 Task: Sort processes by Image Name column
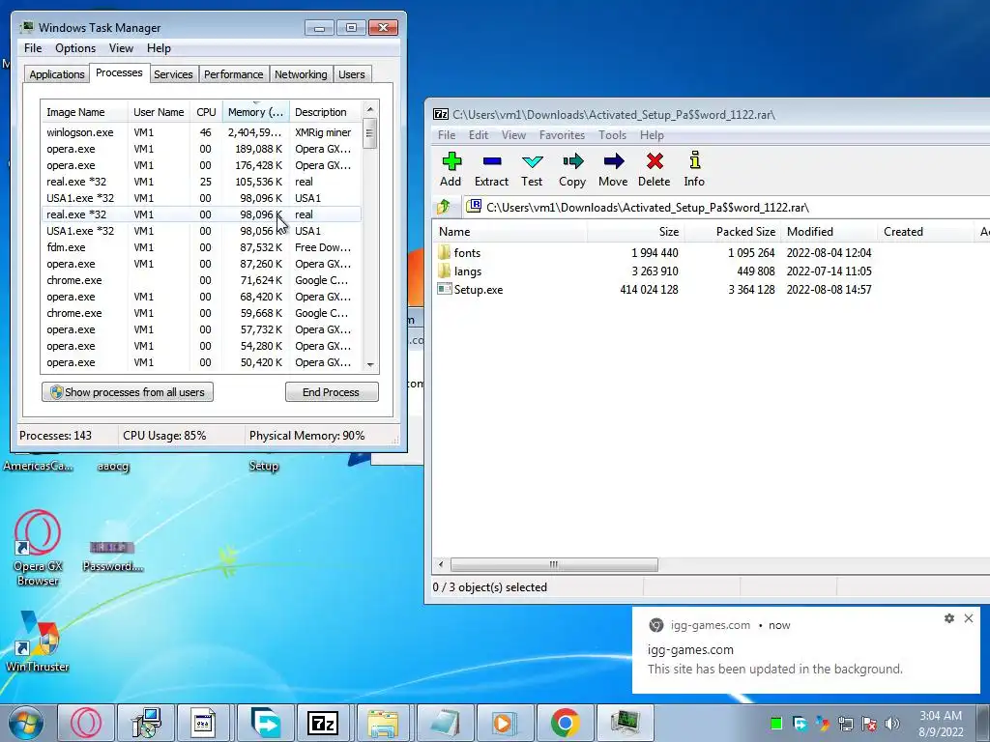point(84,112)
